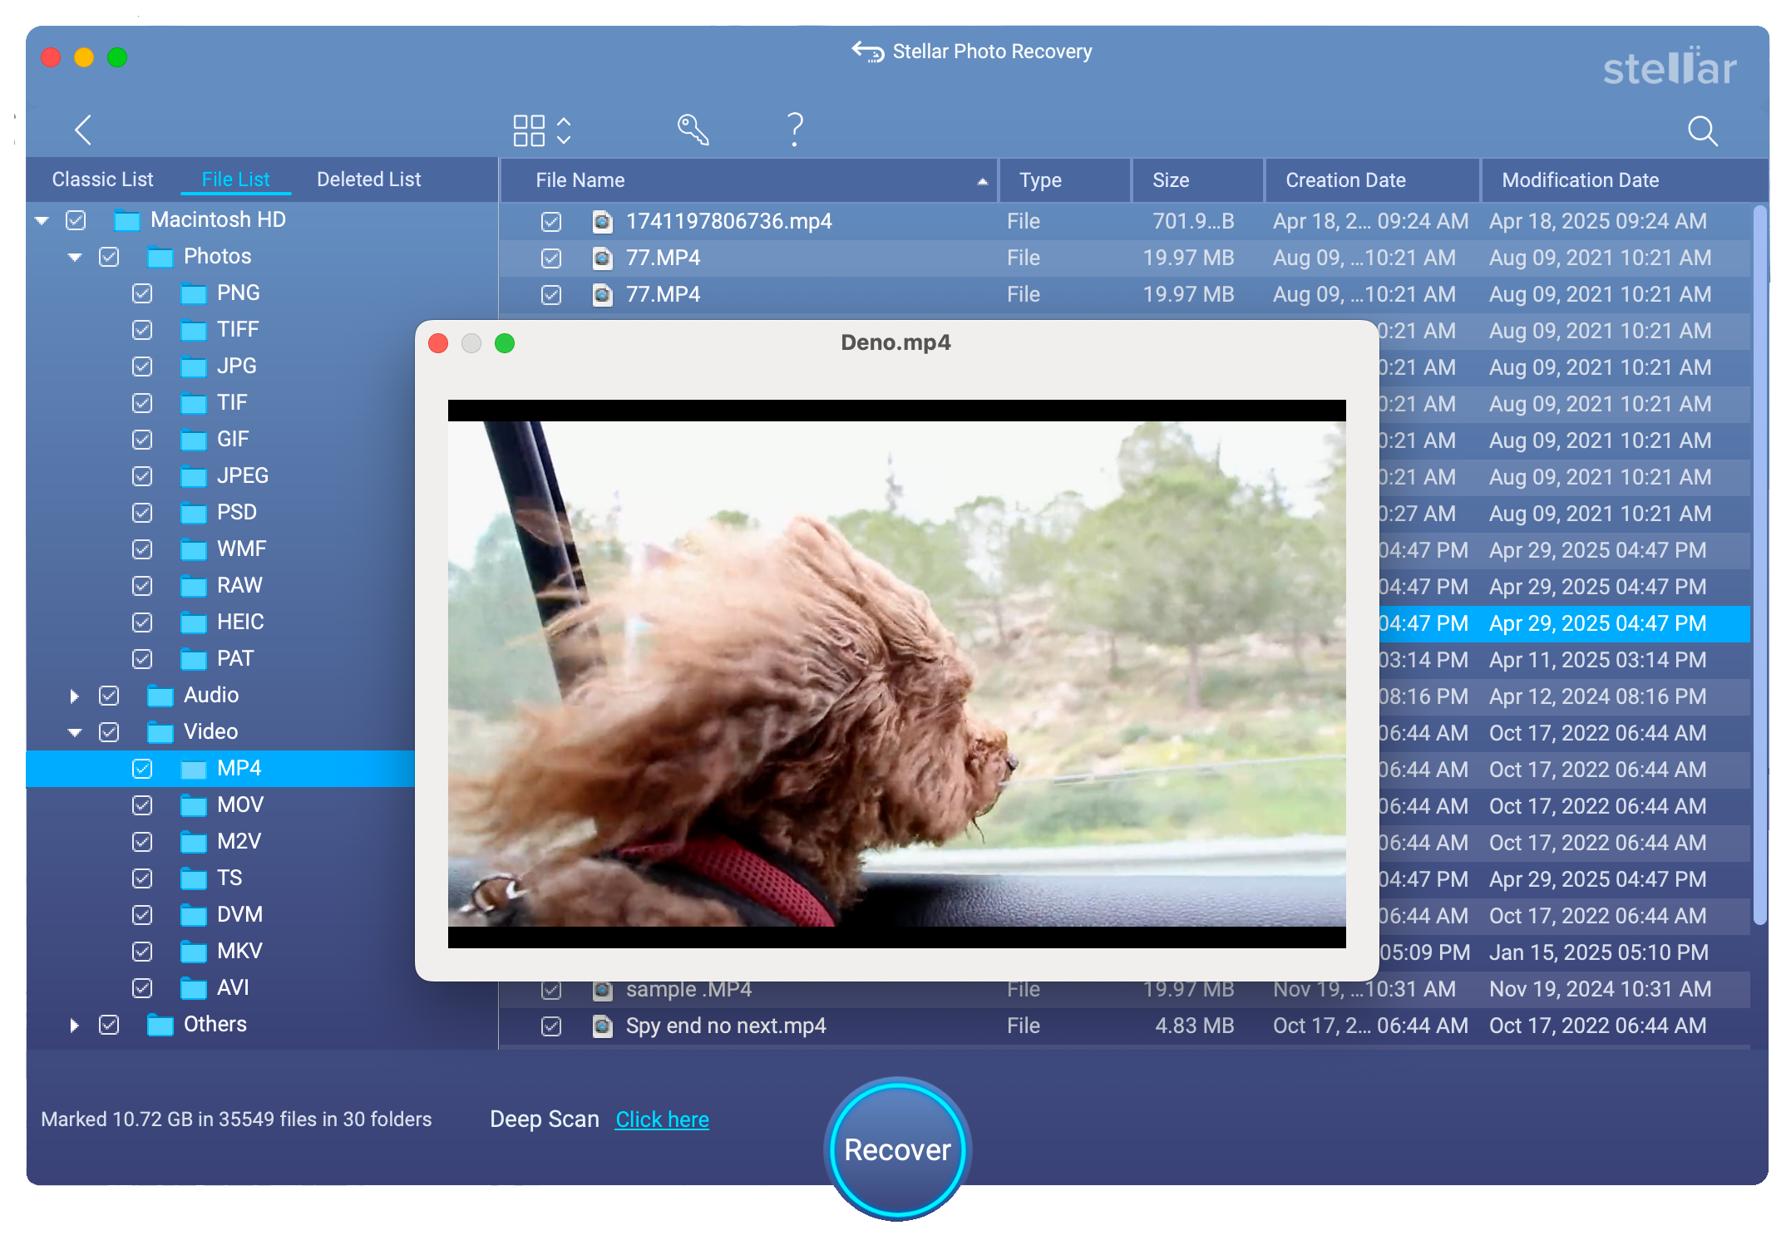Open search with the magnifier icon
The image size is (1786, 1235).
click(1702, 130)
